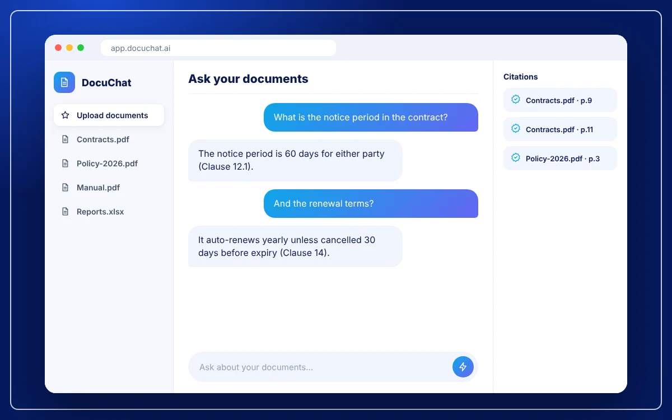Send the message with the lightning button
The width and height of the screenshot is (672, 420).
click(463, 367)
